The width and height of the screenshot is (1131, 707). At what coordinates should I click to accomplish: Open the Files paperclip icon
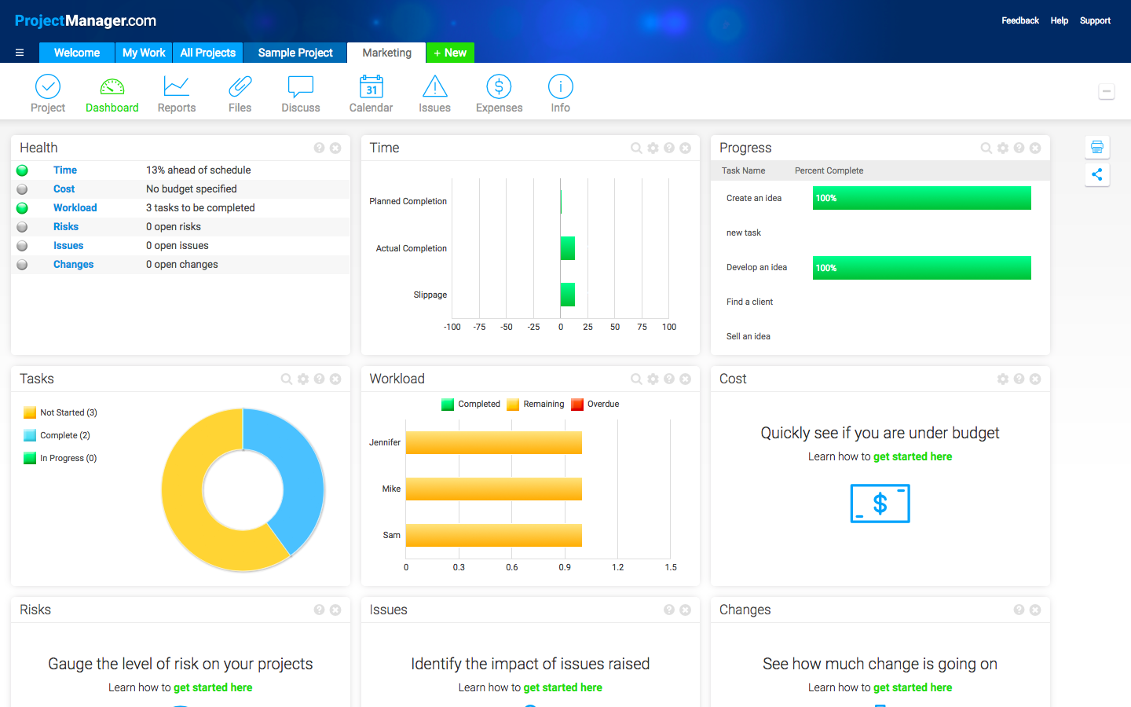click(x=240, y=86)
